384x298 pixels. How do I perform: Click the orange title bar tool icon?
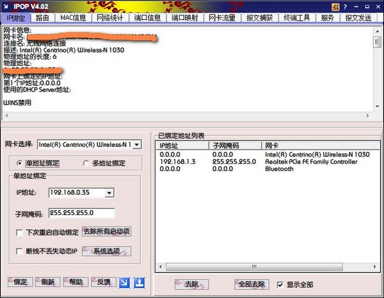[x=335, y=7]
